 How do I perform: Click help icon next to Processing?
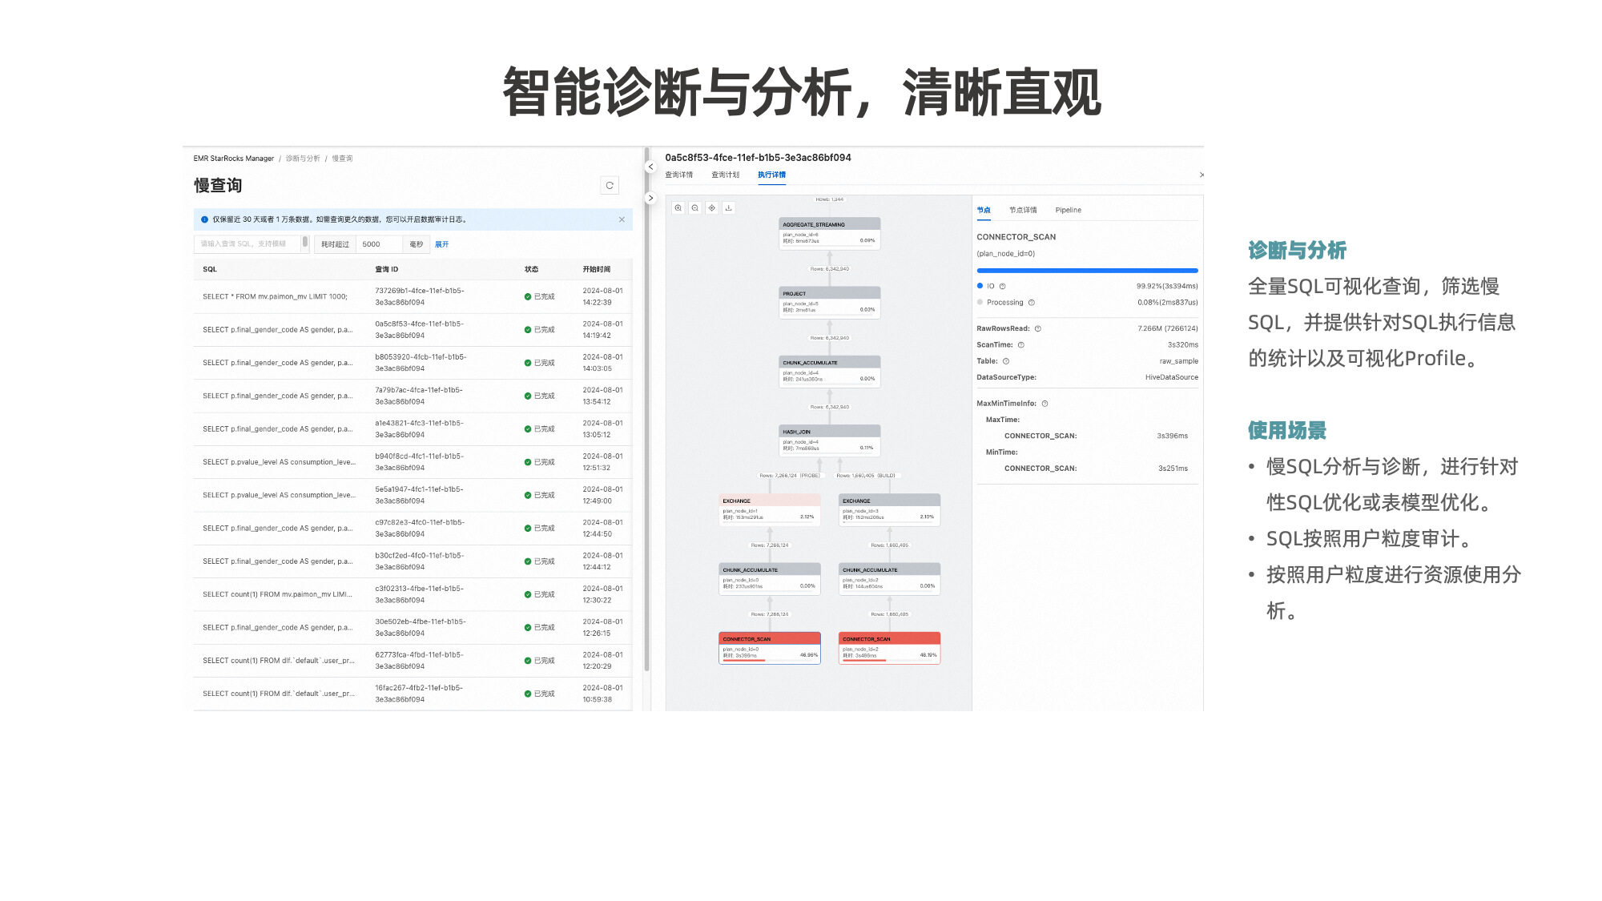[x=1032, y=303]
